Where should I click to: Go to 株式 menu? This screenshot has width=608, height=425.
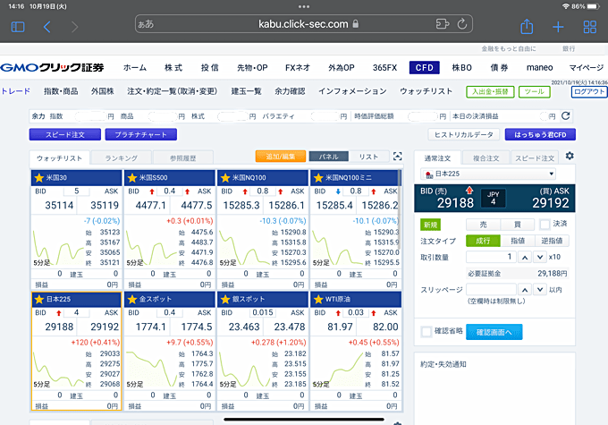[x=173, y=67]
